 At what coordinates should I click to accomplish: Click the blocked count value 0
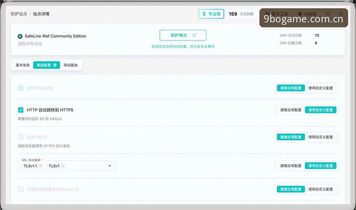tap(316, 43)
